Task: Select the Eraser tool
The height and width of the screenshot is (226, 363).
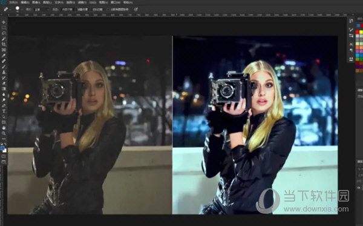Action: [4, 84]
